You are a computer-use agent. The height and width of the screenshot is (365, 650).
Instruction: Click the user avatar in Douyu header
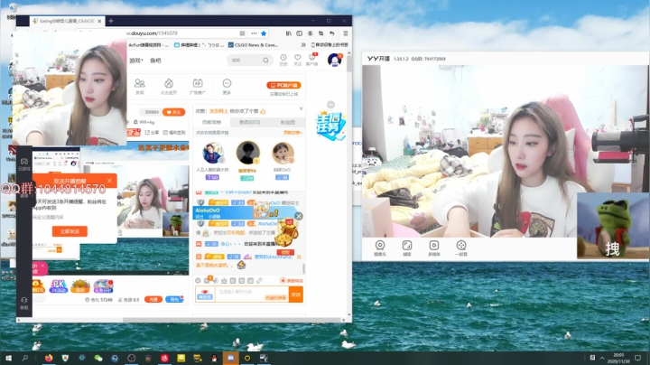tap(334, 61)
